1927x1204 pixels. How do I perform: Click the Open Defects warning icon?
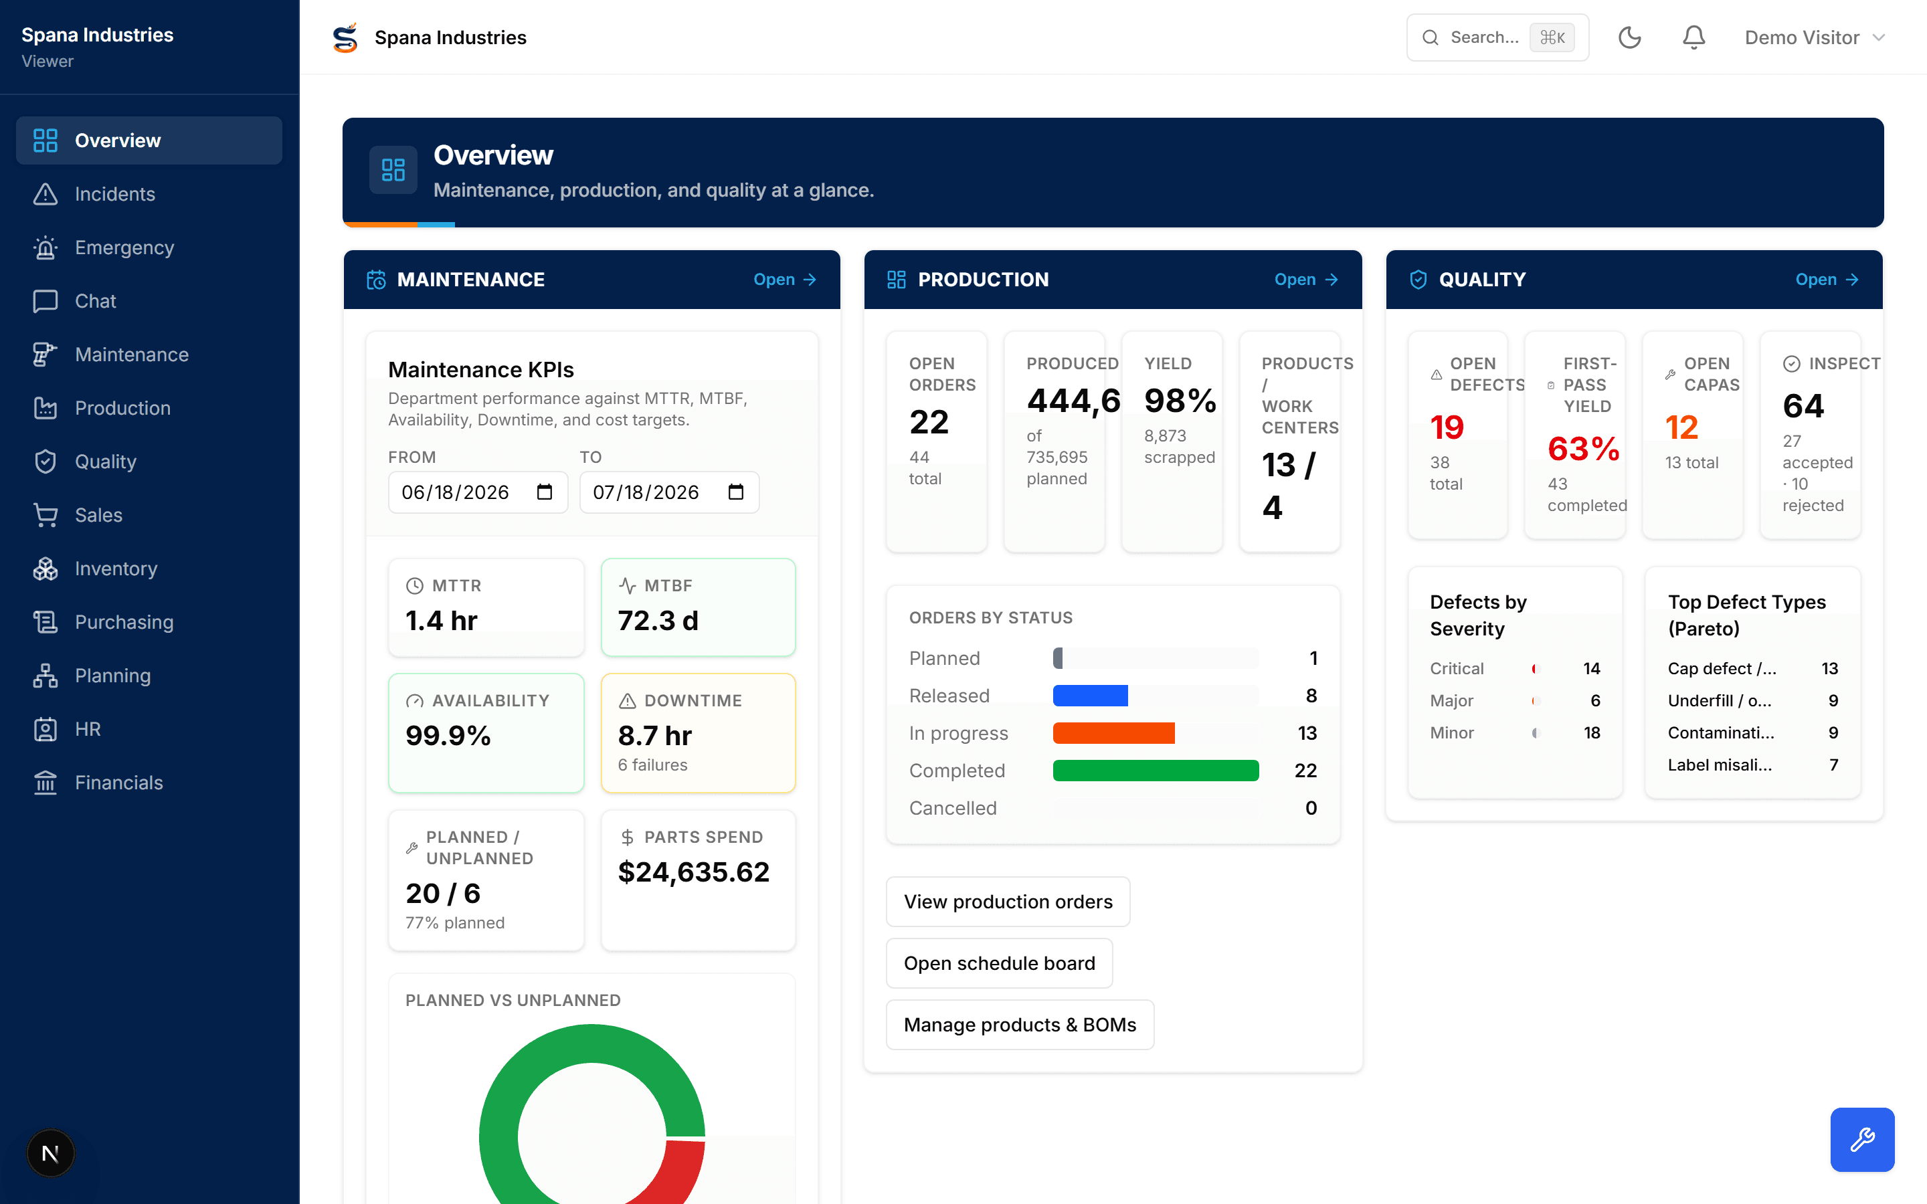coord(1436,375)
